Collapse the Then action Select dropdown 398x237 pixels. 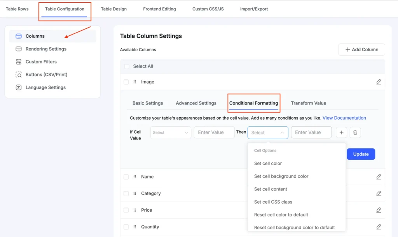pos(268,132)
